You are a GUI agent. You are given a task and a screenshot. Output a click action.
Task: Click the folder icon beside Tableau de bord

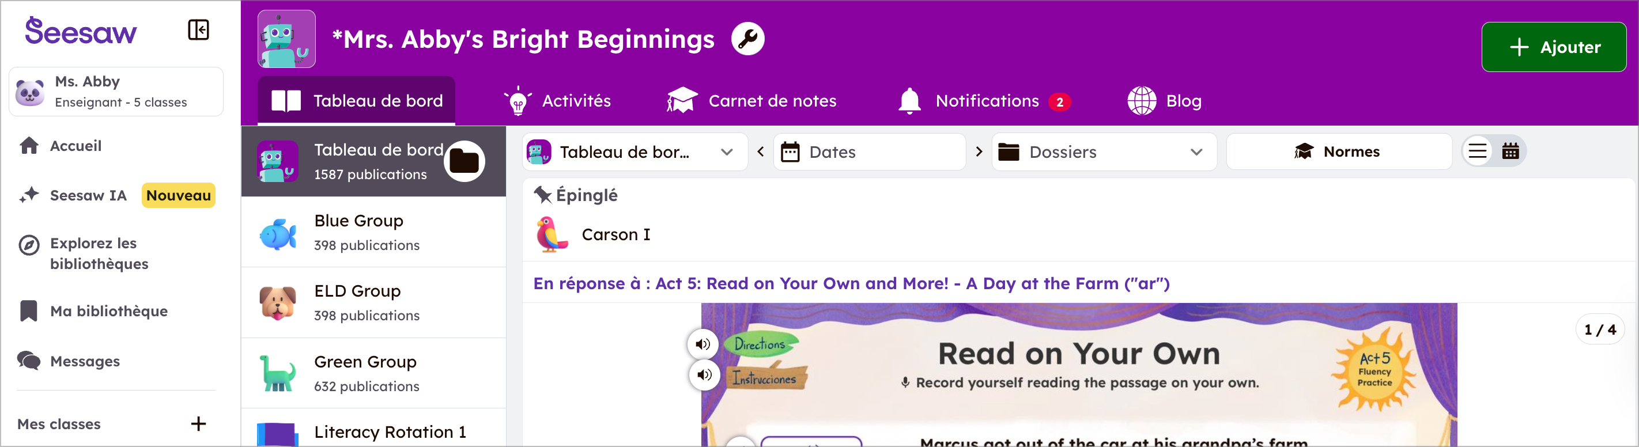click(x=464, y=161)
